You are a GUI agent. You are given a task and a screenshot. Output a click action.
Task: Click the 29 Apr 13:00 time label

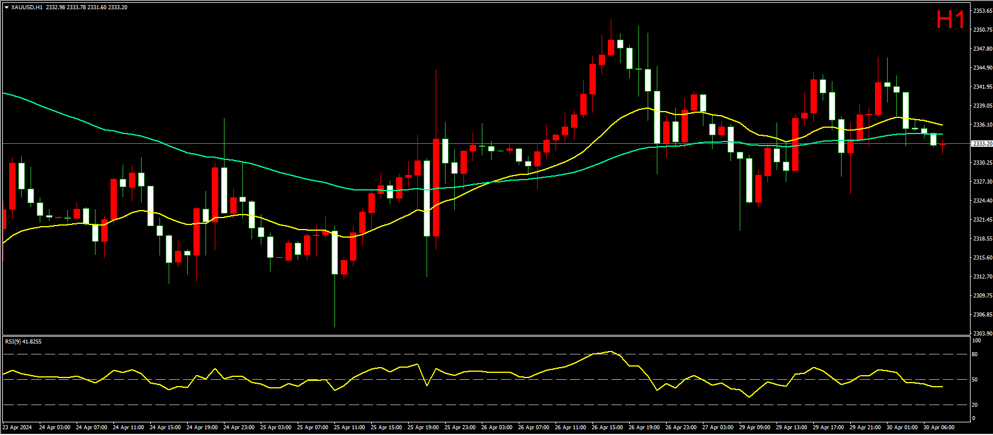tap(792, 428)
